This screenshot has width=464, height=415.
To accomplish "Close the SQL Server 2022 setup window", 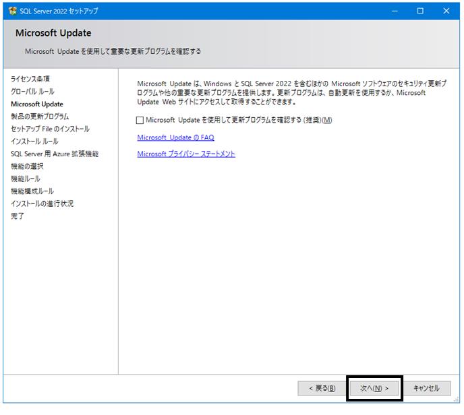I will coord(446,11).
